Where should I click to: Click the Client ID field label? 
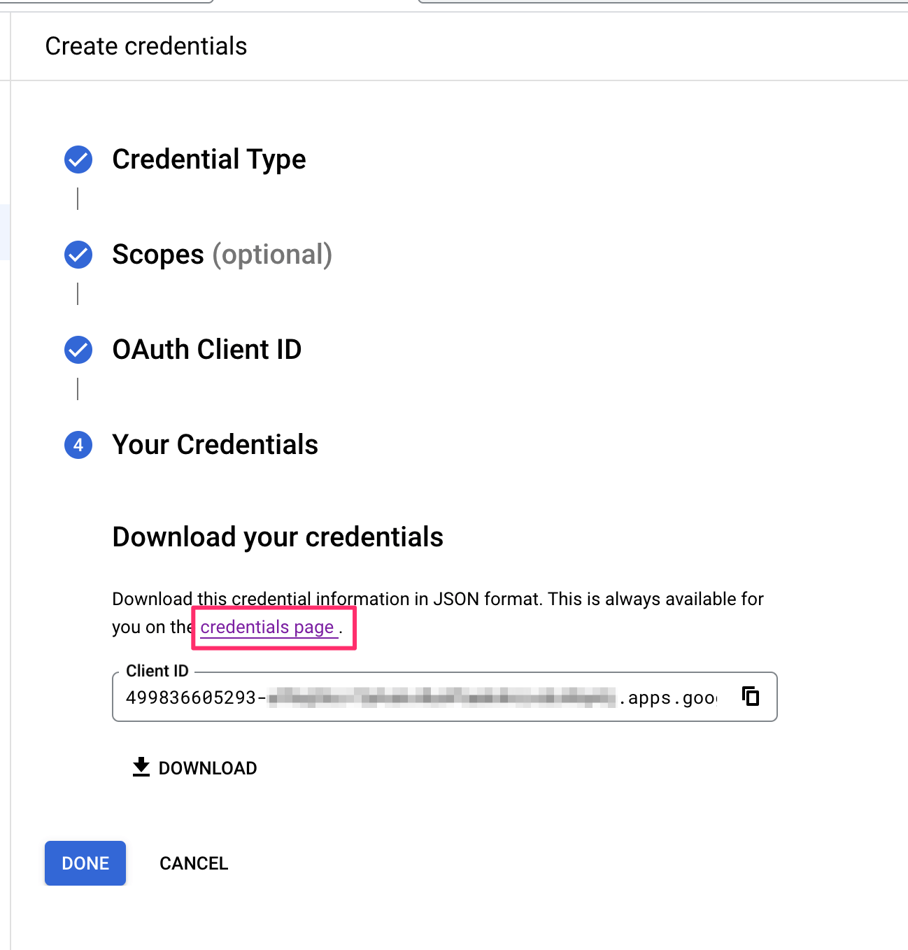[157, 671]
